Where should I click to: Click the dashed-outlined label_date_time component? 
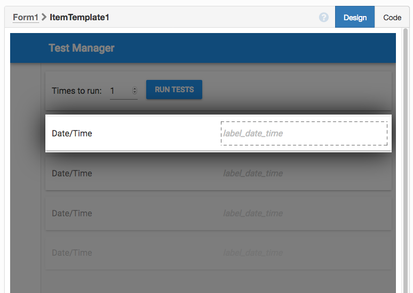304,133
